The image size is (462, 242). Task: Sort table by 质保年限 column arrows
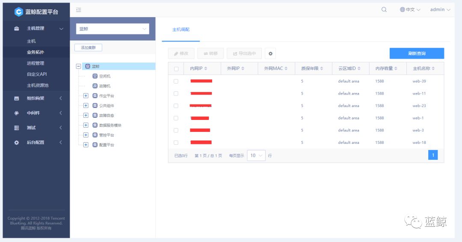click(x=321, y=69)
